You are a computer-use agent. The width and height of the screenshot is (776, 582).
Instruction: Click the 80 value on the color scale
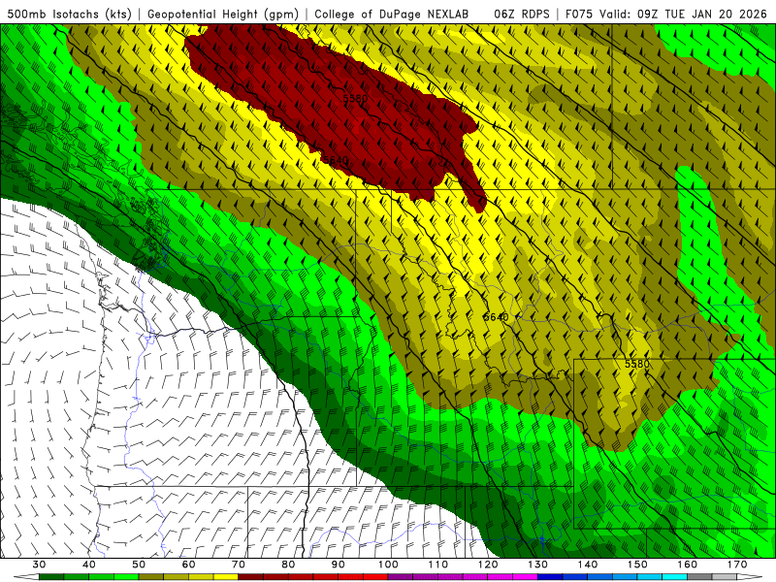click(288, 565)
